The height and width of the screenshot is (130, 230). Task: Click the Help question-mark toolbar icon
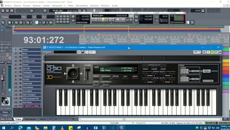click(45, 11)
